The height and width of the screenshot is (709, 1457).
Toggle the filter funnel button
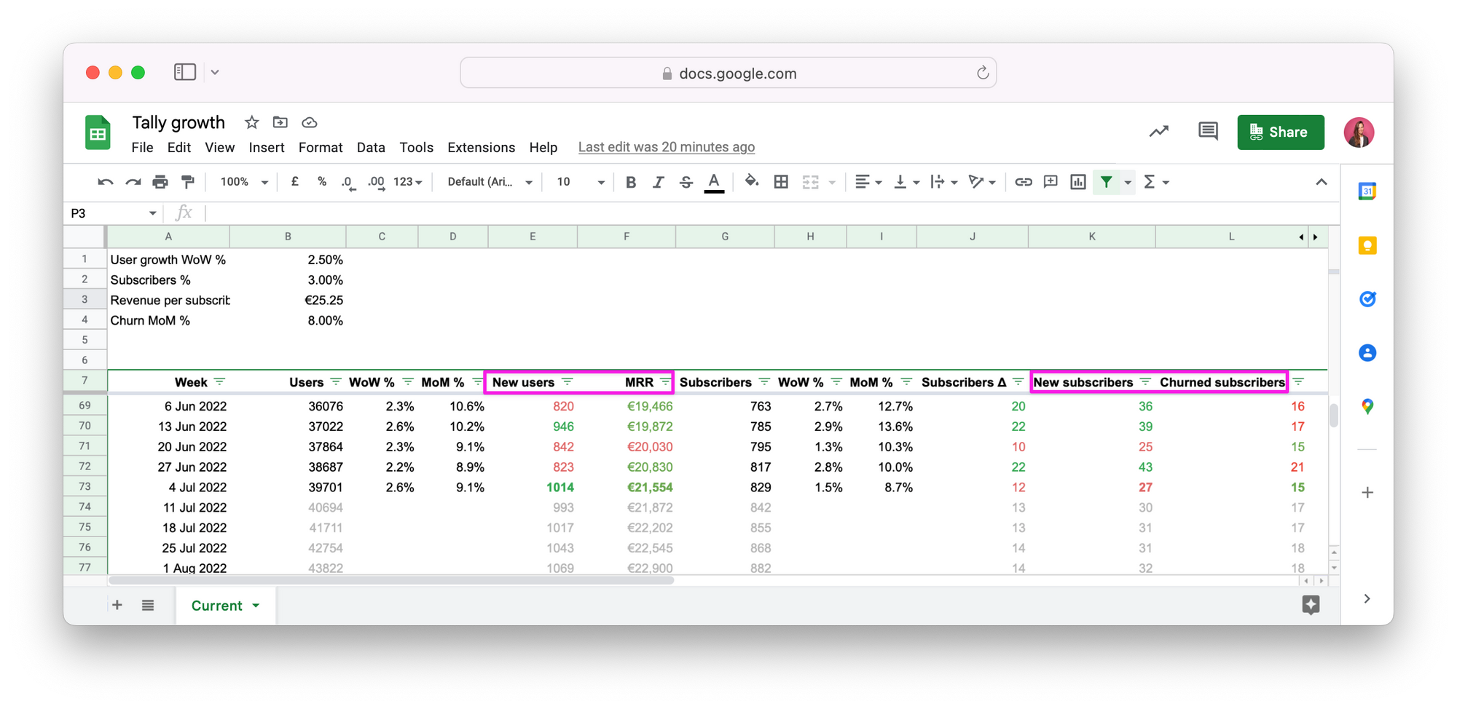[1106, 182]
